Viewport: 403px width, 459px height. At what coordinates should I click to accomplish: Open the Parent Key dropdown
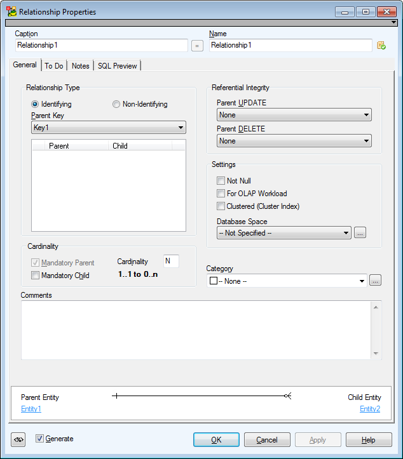pos(109,128)
